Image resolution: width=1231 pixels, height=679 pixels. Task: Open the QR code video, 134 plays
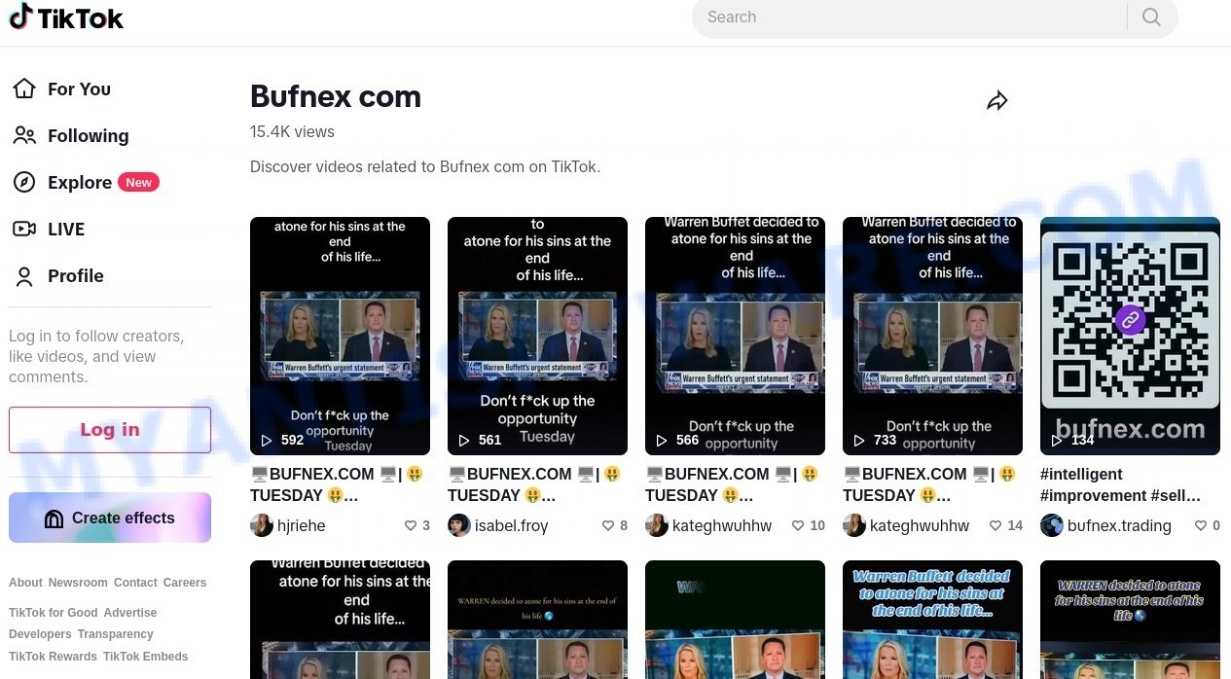[x=1130, y=336]
